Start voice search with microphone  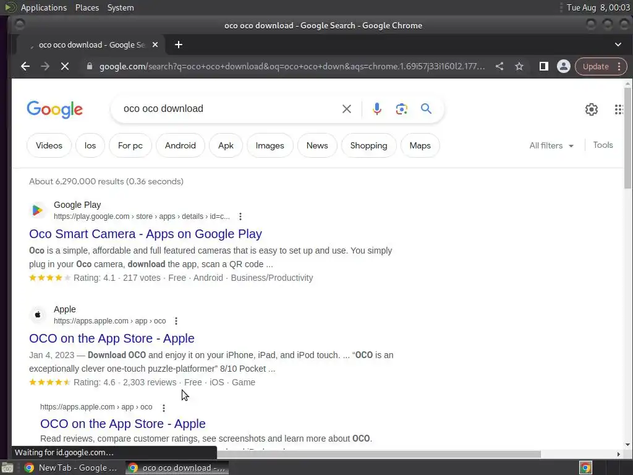tap(376, 109)
